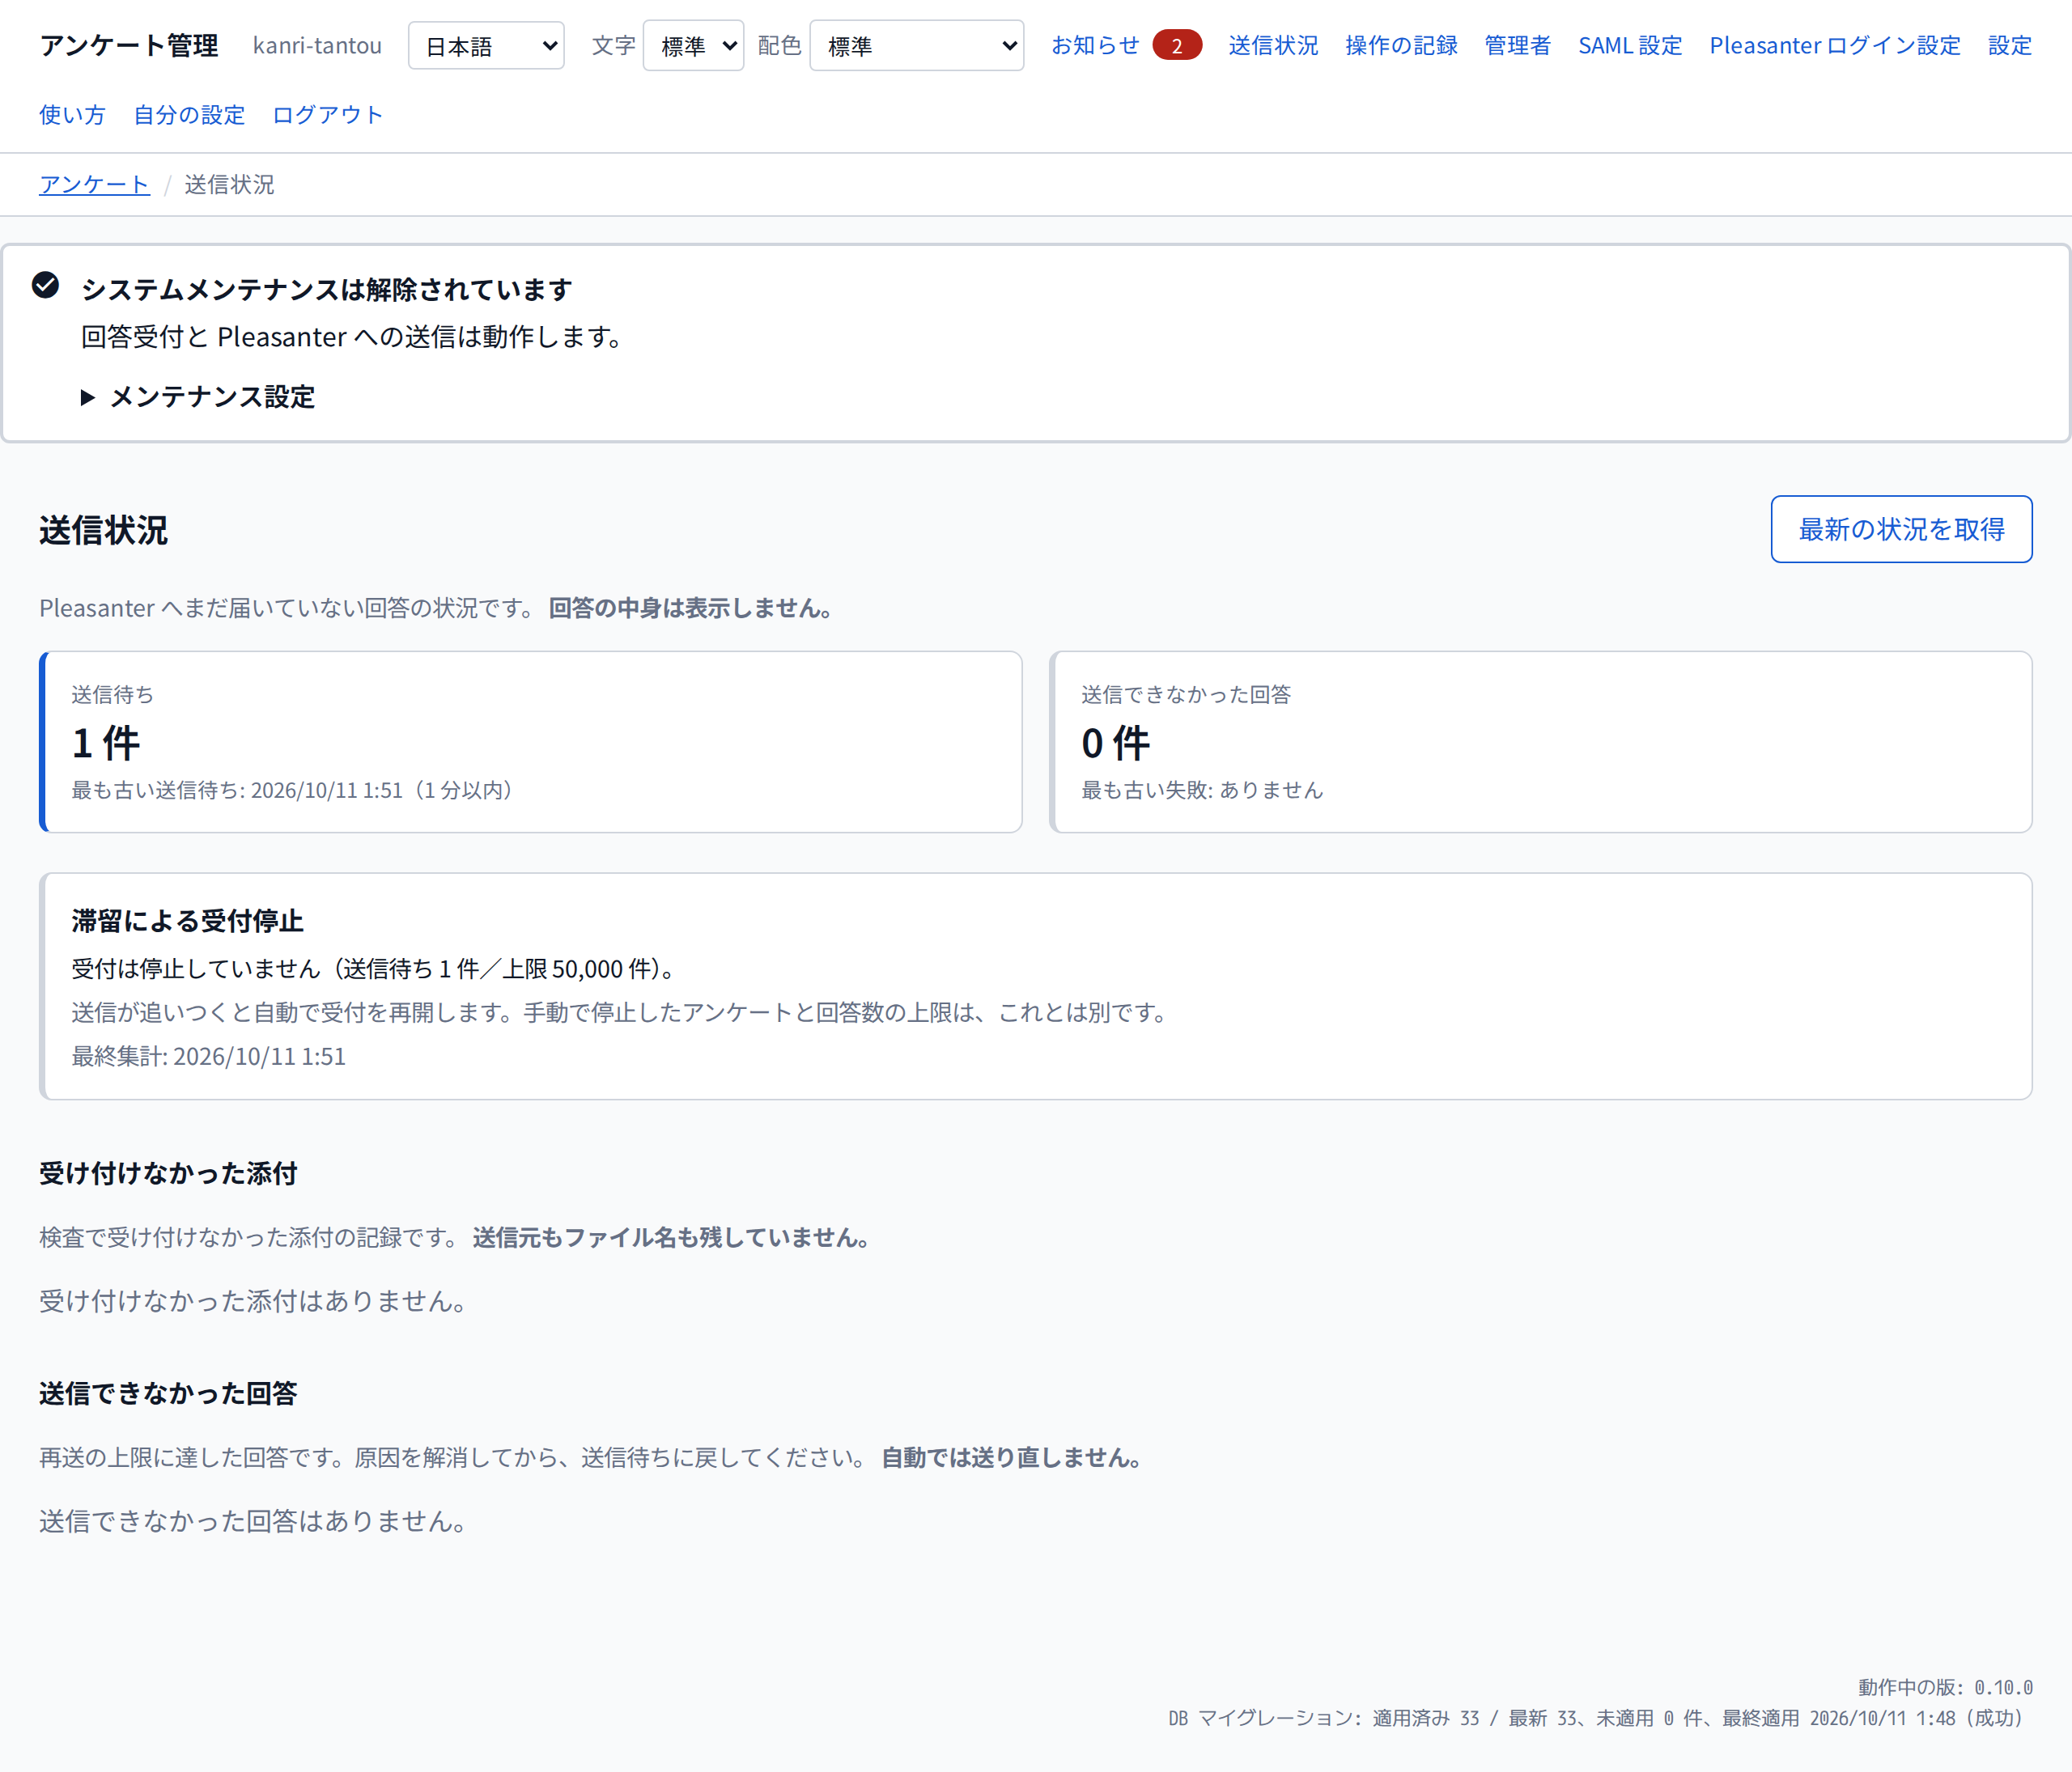Open the 使い方 help link
This screenshot has height=1772, width=2072.
pyautogui.click(x=72, y=115)
